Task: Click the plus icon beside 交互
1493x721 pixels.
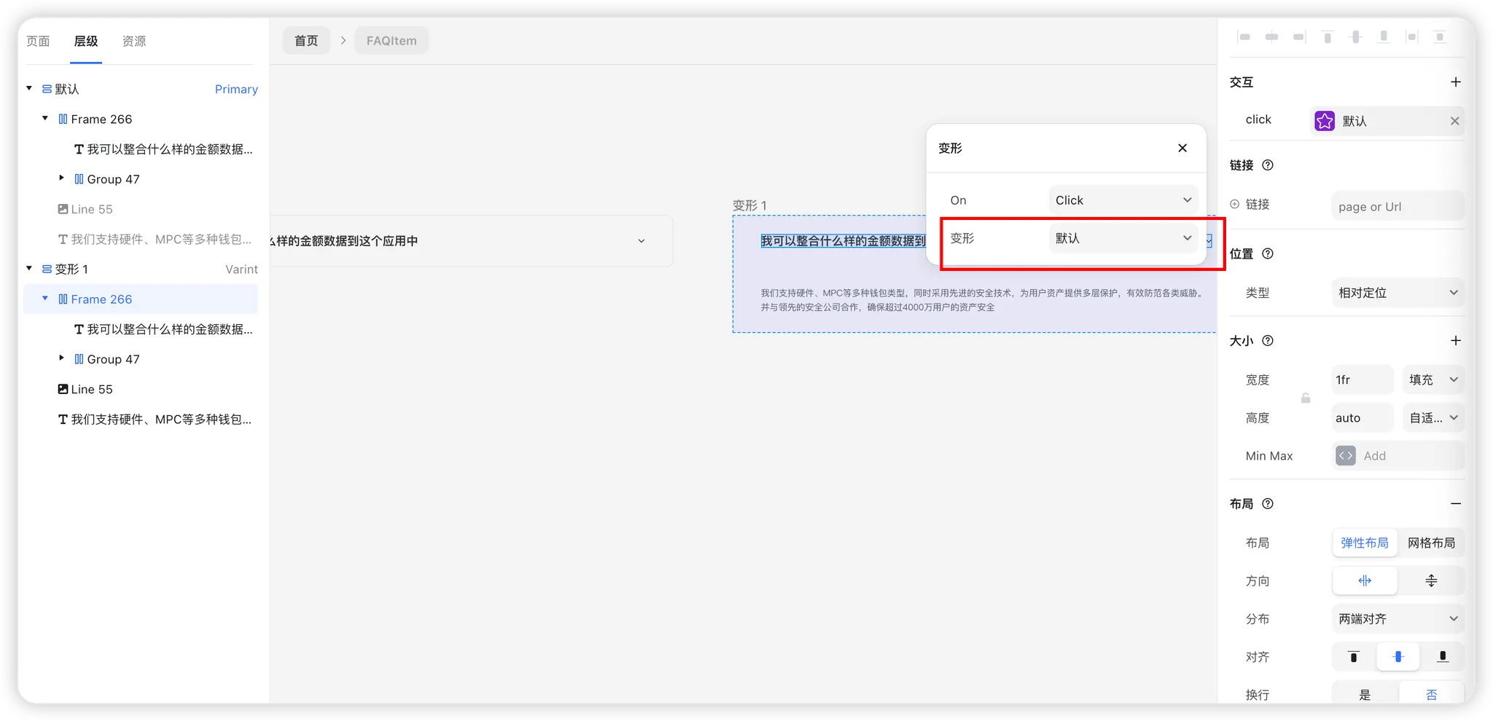Action: pos(1455,82)
